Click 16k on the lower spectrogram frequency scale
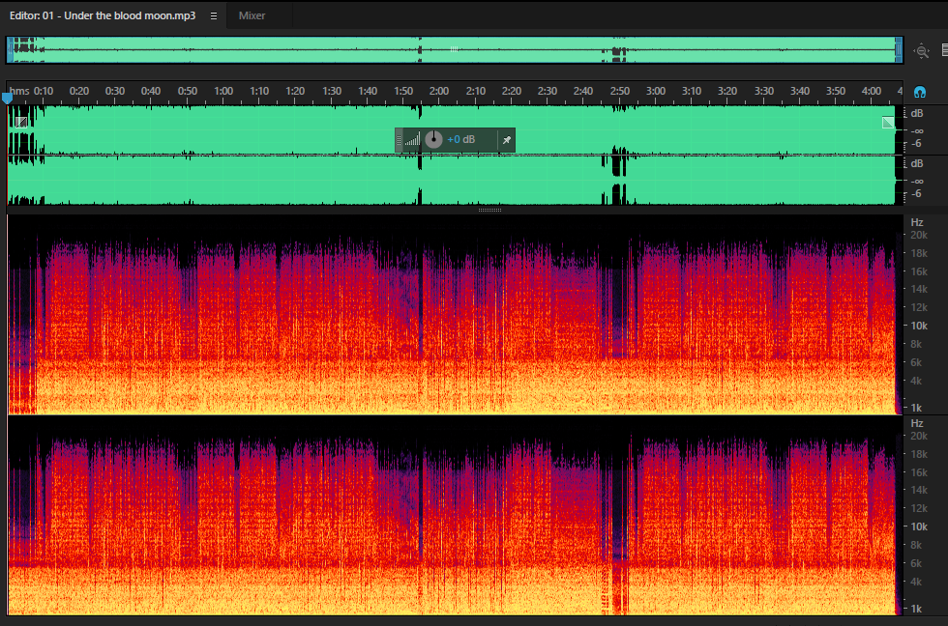Viewport: 948px width, 626px height. (919, 472)
